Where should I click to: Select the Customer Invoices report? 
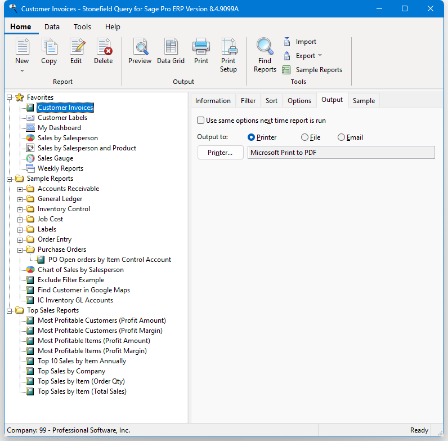coord(65,108)
